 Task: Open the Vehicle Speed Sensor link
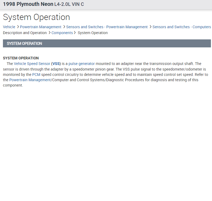(x=32, y=64)
